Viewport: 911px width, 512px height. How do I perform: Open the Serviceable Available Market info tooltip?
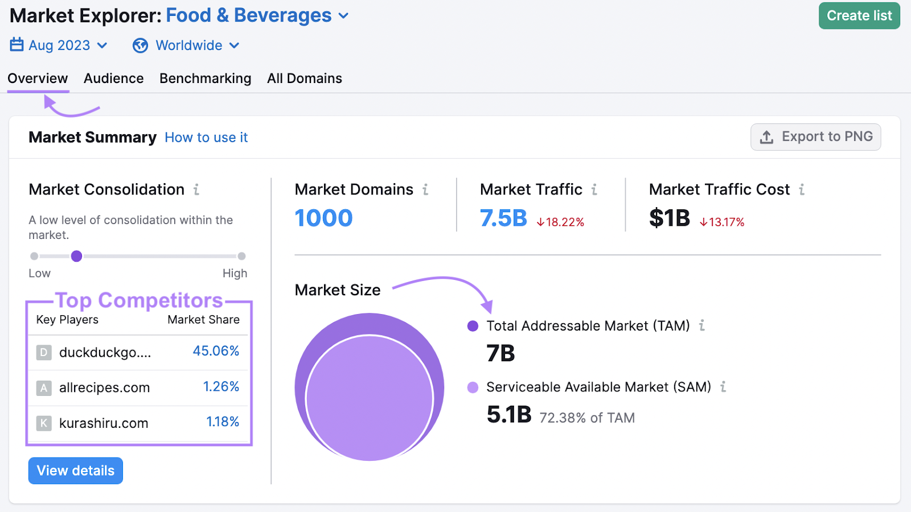click(724, 387)
